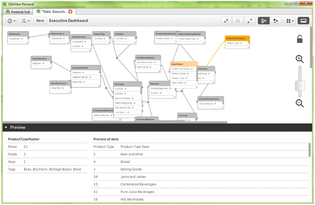315x205 pixels.
Task: Click the Save button
Action: (x=40, y=21)
